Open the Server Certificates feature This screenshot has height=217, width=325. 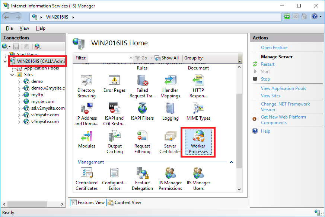(x=170, y=142)
